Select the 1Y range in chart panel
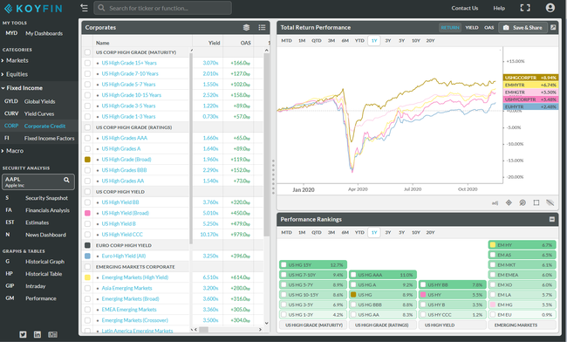 (x=374, y=41)
